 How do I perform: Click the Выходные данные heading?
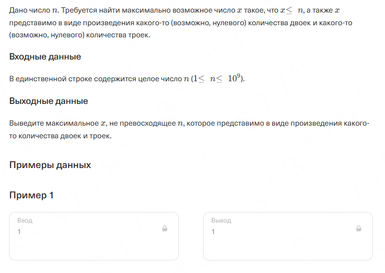click(x=49, y=101)
